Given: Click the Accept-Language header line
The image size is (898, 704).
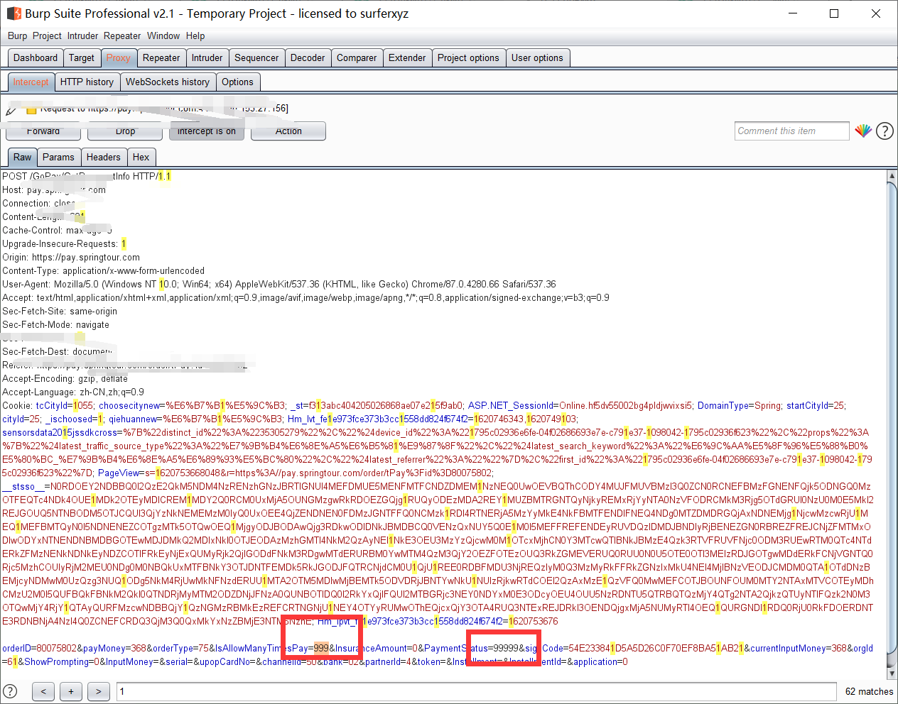Looking at the screenshot, I should pos(73,392).
